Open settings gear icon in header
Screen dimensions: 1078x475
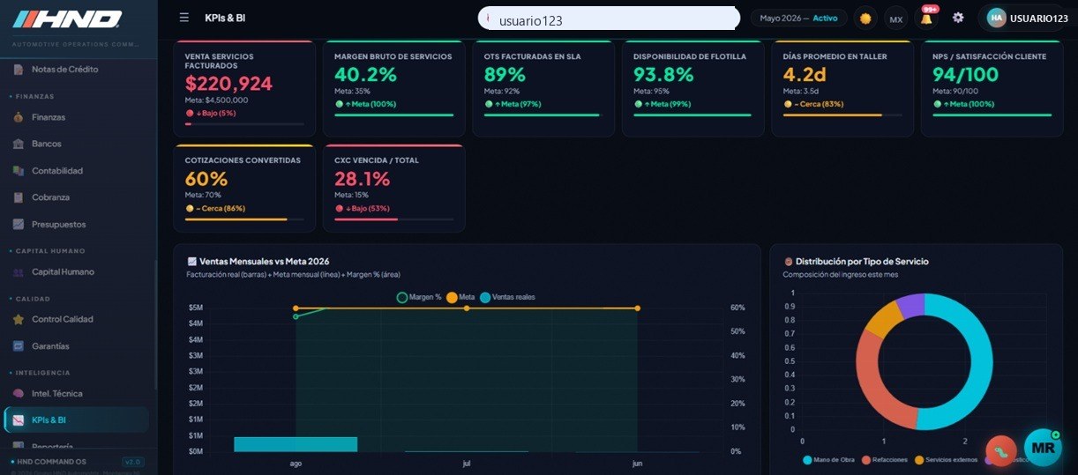tap(958, 18)
